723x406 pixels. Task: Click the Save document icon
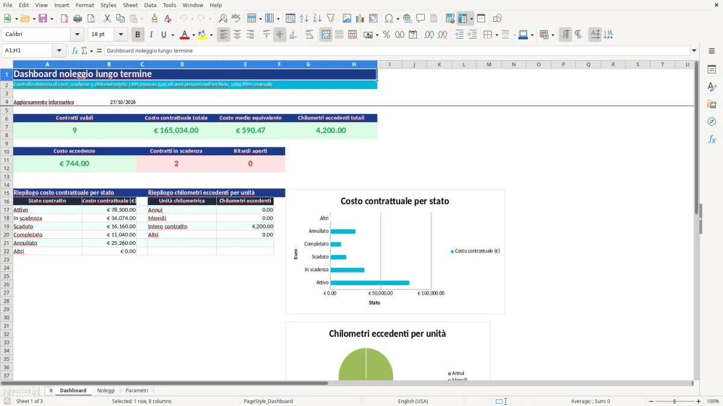43,19
